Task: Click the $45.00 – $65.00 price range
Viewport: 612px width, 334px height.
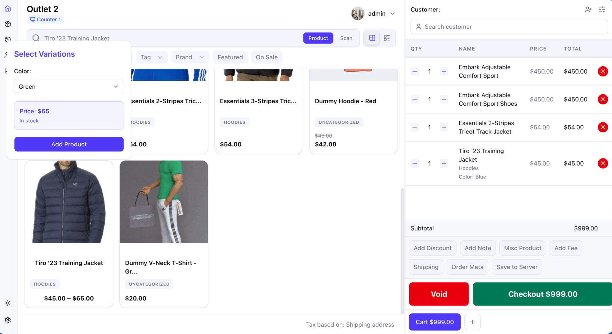Action: 69,299
